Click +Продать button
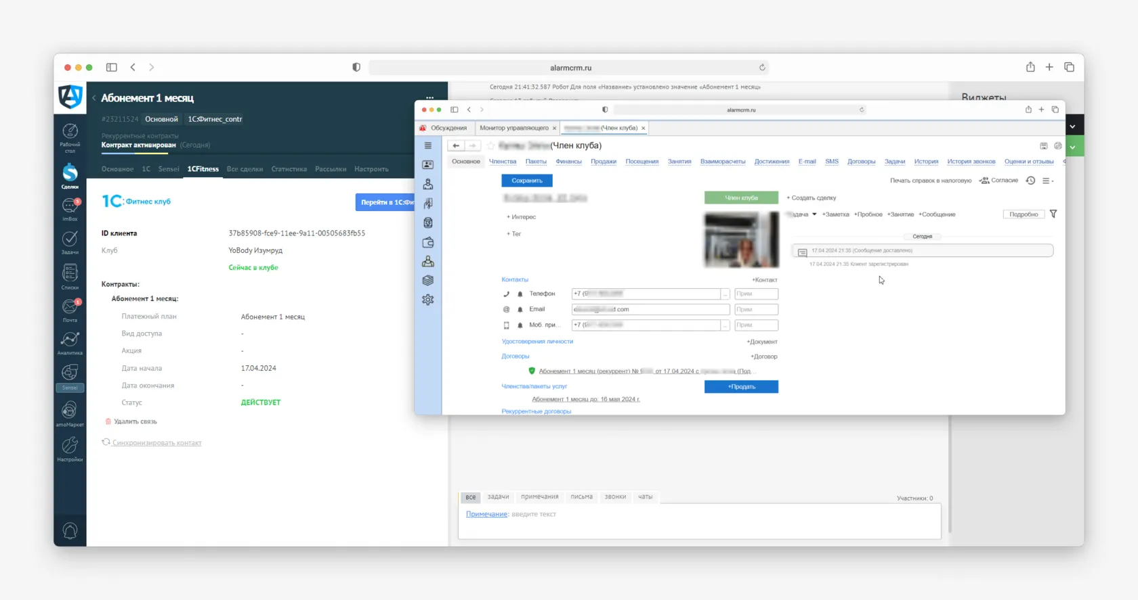 [x=741, y=386]
